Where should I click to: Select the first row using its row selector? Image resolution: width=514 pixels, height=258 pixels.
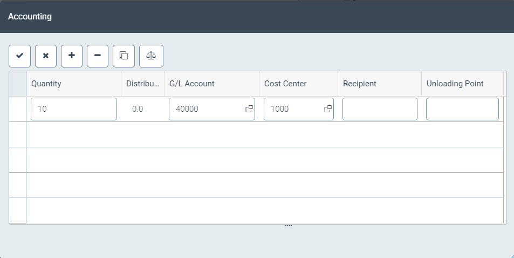[18, 109]
